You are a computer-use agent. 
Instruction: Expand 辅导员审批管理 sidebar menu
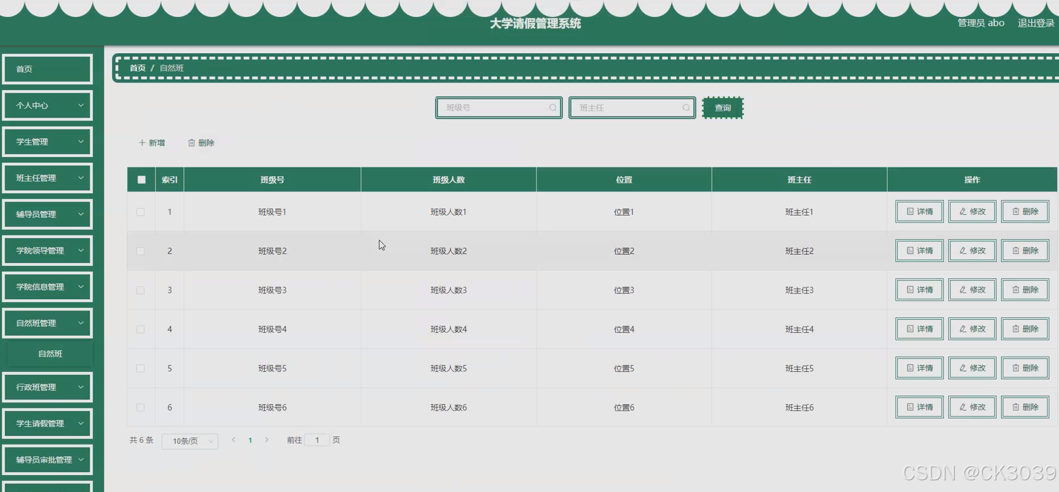pyautogui.click(x=47, y=460)
